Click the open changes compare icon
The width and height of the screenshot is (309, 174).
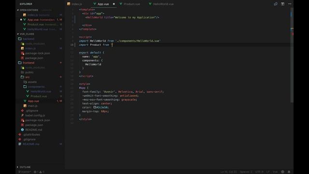click(x=276, y=4)
